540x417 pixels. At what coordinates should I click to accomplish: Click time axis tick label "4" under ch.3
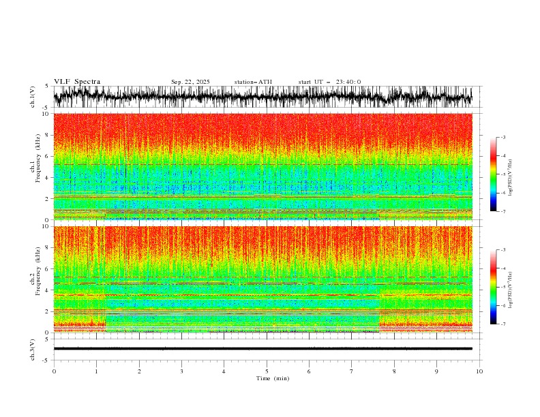tap(224, 371)
